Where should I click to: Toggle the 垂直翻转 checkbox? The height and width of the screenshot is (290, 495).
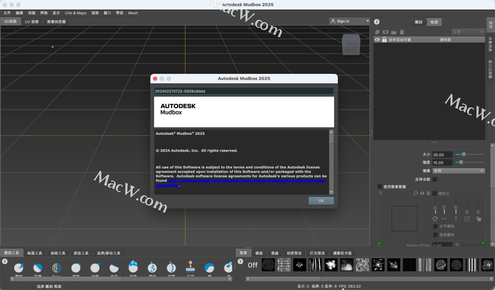pyautogui.click(x=435, y=235)
